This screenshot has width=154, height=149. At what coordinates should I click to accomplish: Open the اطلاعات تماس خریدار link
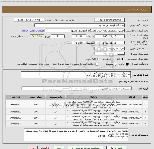(33, 31)
